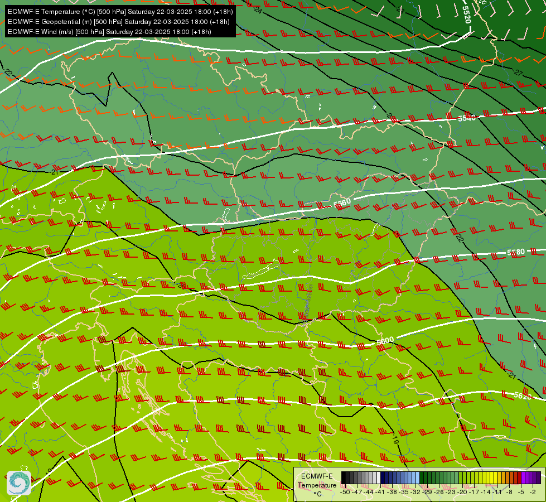Screen dimensions: 546x502
Task: Click the -38 legend value
Action: click(x=392, y=492)
